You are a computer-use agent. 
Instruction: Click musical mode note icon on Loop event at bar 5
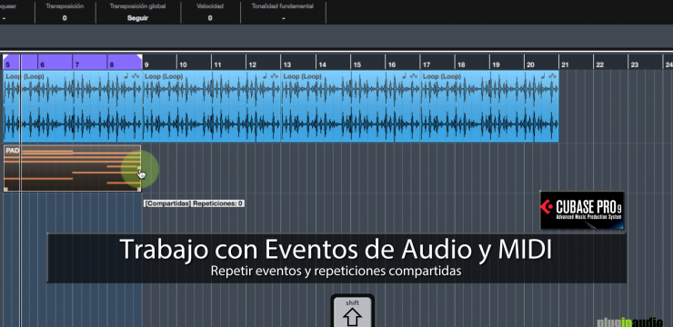point(126,75)
